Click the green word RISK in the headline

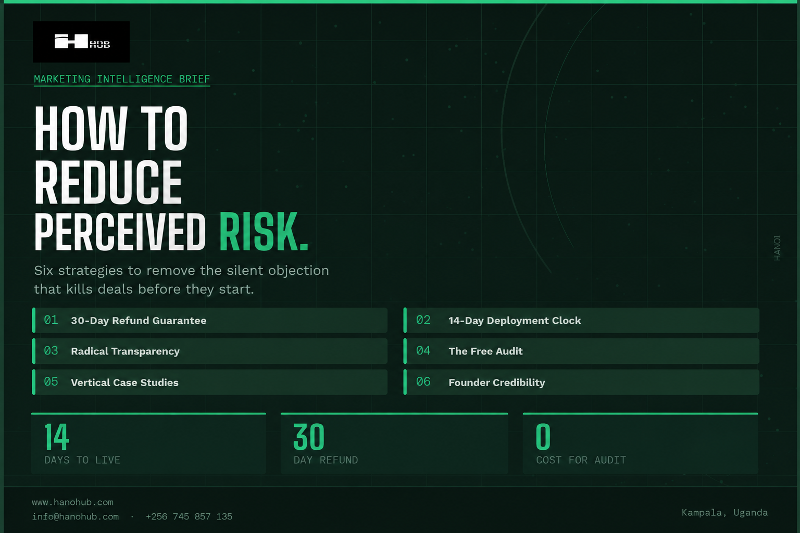tap(264, 232)
